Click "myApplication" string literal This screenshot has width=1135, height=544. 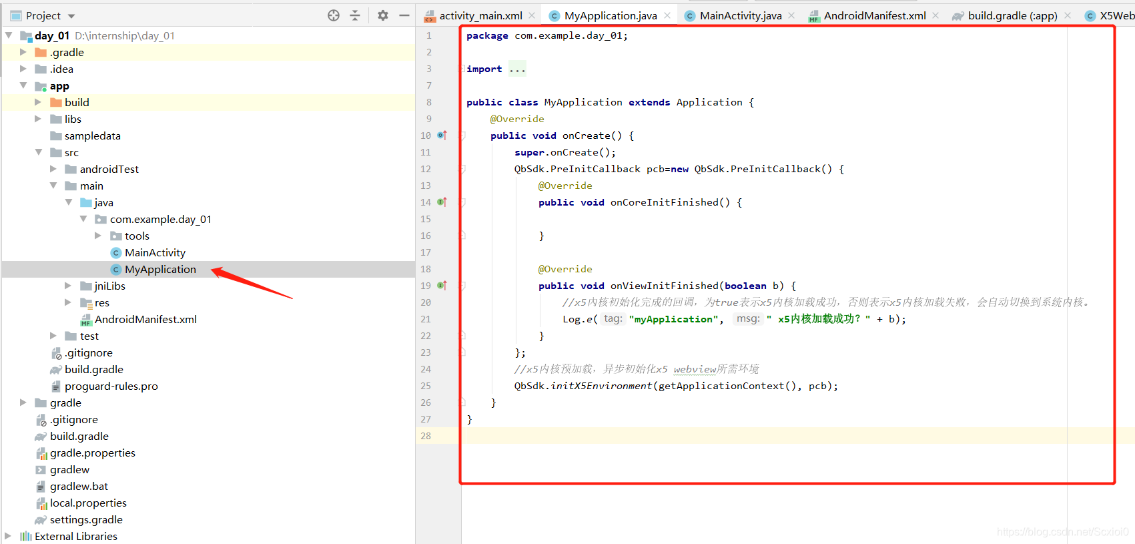673,319
